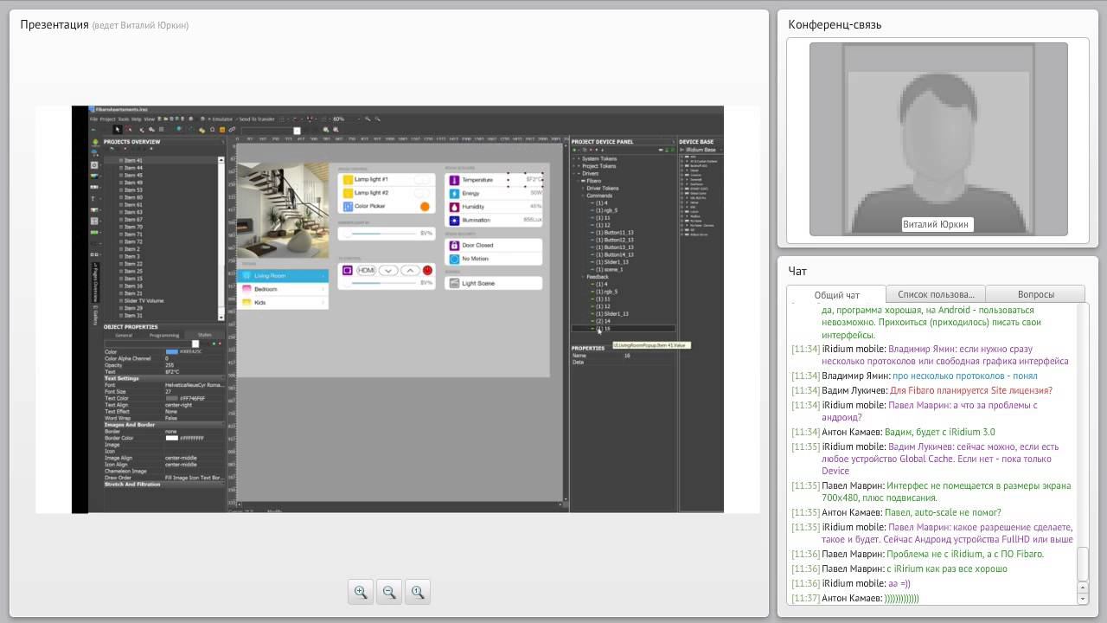The image size is (1107, 623).
Task: Toggle the Lamp light #2 switch
Action: click(423, 193)
